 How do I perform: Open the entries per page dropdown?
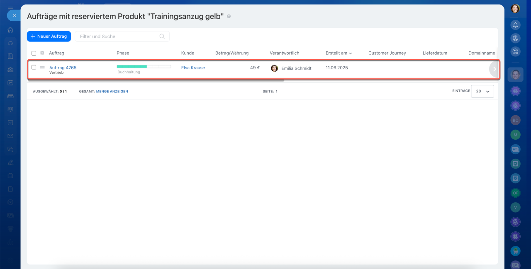pos(482,91)
